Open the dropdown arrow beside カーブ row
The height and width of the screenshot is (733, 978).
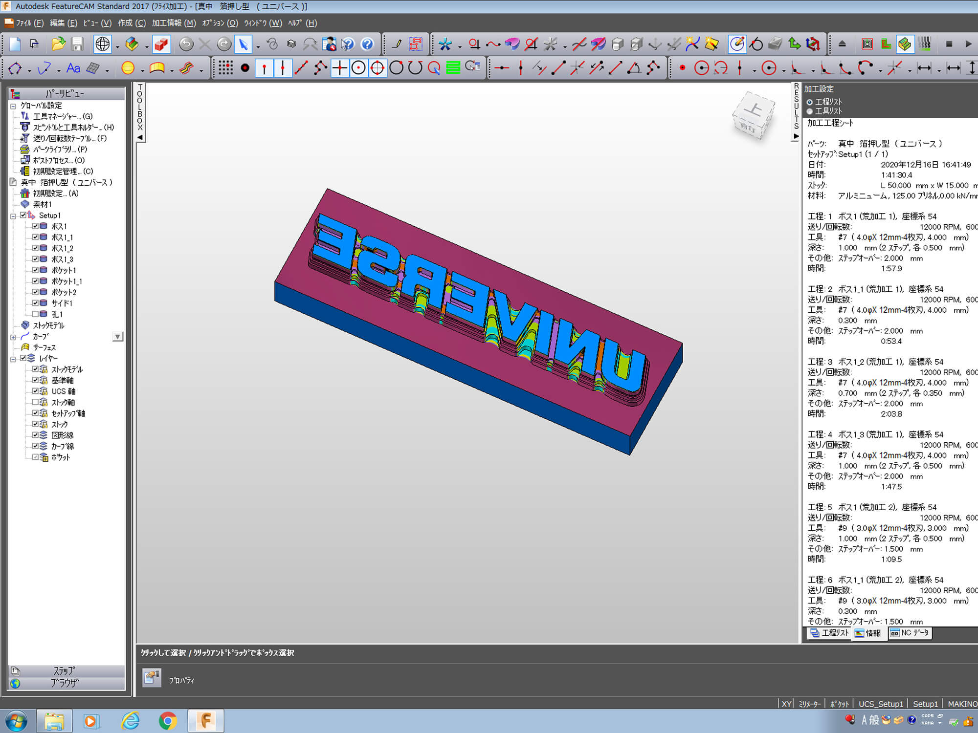[x=117, y=337]
